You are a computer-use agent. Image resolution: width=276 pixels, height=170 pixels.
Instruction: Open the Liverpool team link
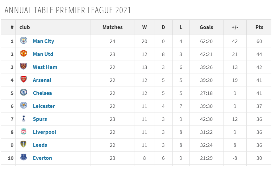[44, 132]
